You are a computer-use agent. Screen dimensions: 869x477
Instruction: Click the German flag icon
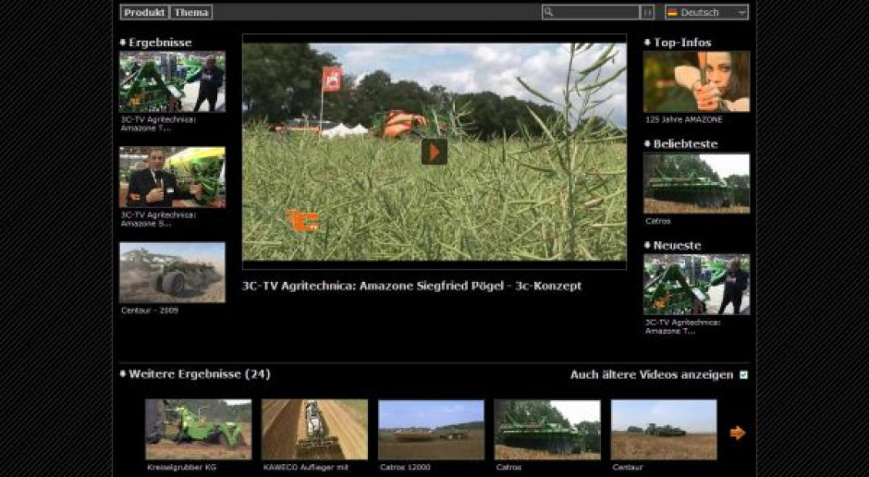(x=672, y=12)
